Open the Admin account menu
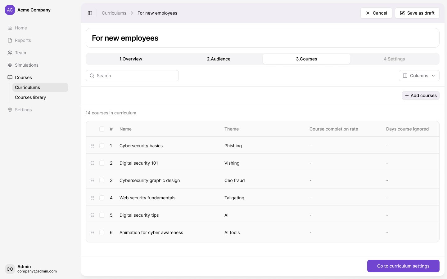 pyautogui.click(x=31, y=269)
